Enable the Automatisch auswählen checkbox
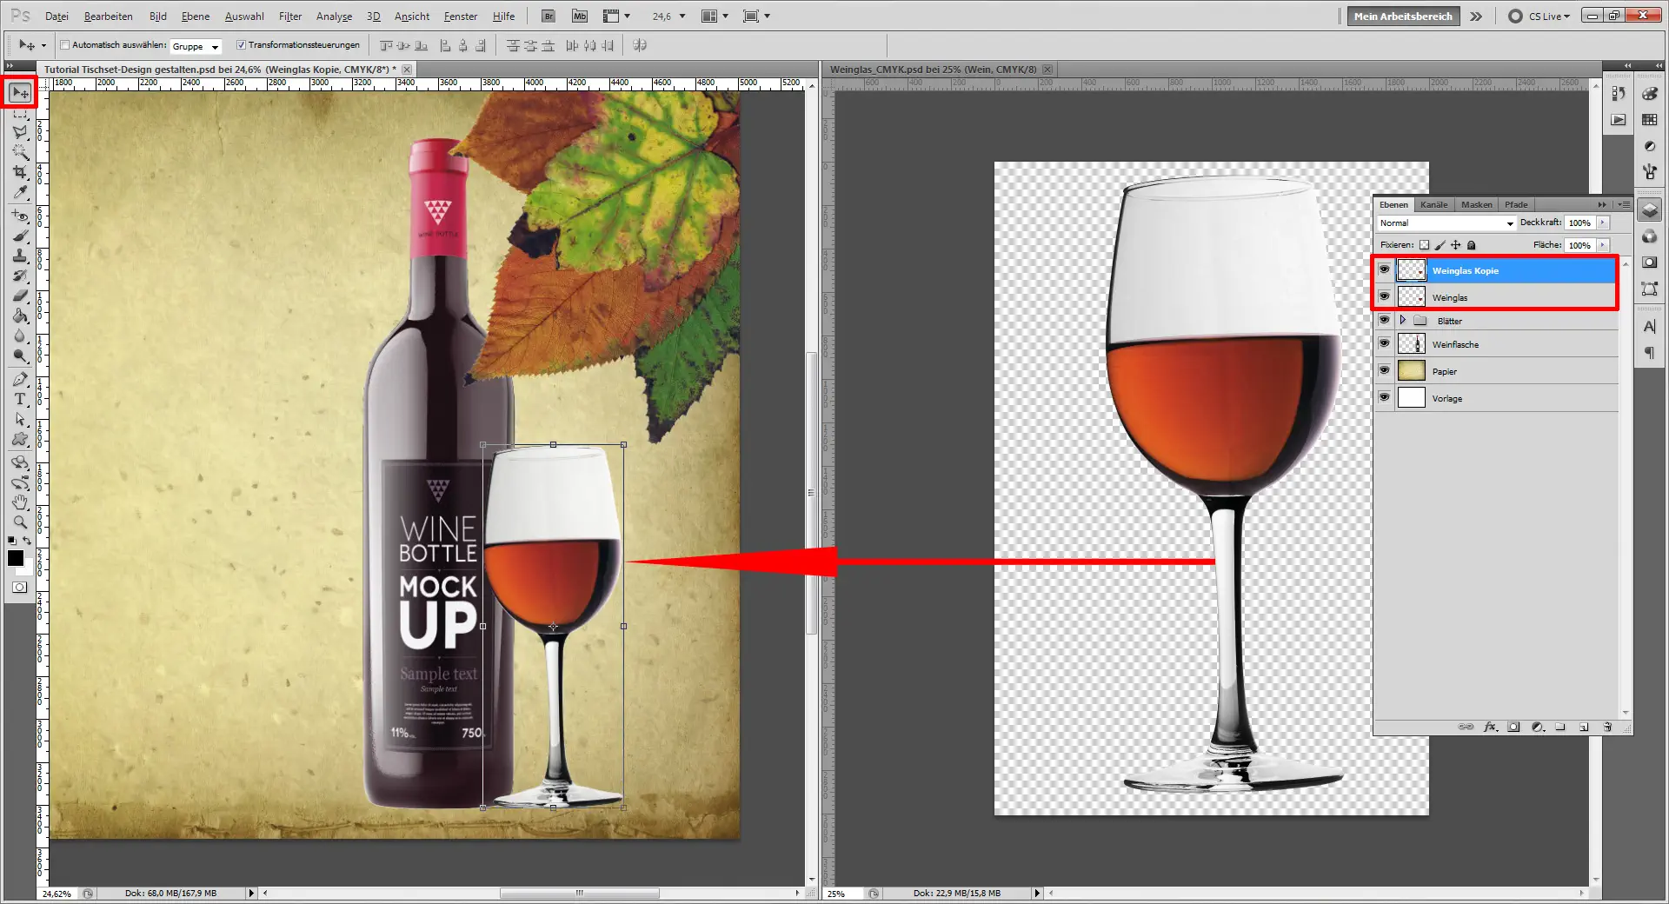This screenshot has width=1669, height=904. [65, 45]
